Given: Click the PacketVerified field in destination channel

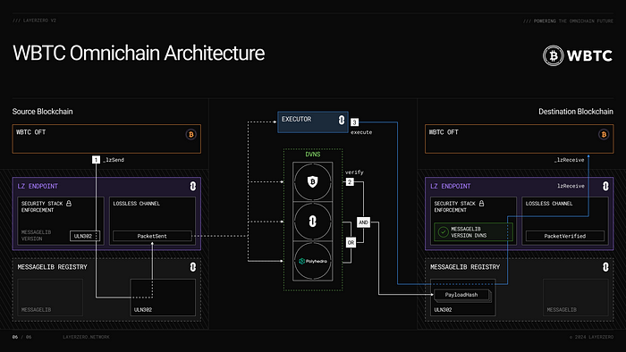Looking at the screenshot, I should tap(565, 236).
